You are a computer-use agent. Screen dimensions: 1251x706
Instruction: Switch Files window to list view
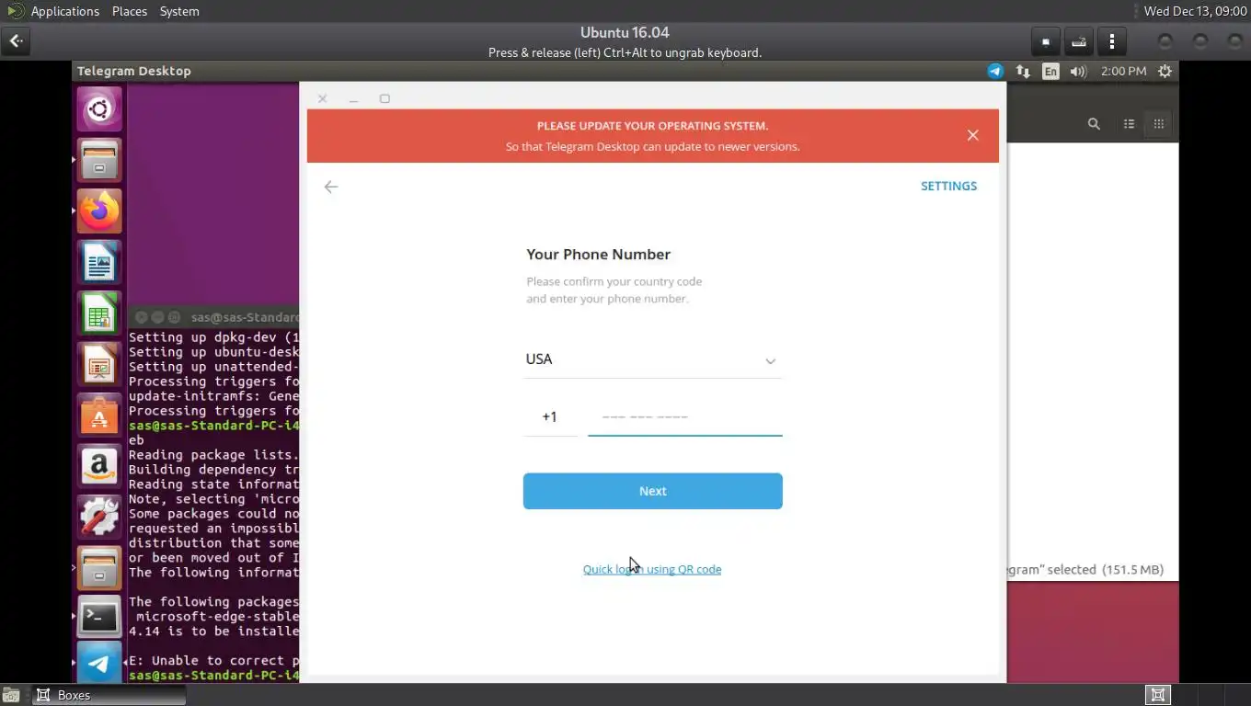pyautogui.click(x=1129, y=124)
